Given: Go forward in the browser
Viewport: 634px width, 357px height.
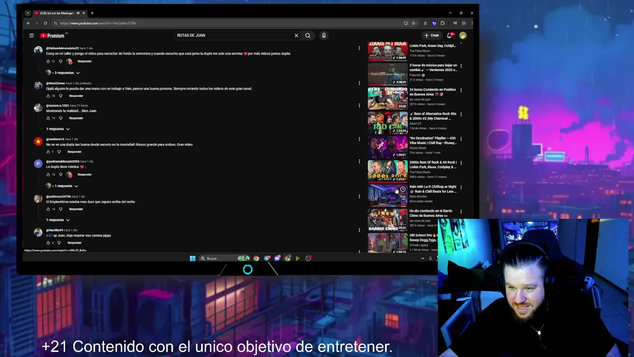Looking at the screenshot, I should [x=37, y=23].
